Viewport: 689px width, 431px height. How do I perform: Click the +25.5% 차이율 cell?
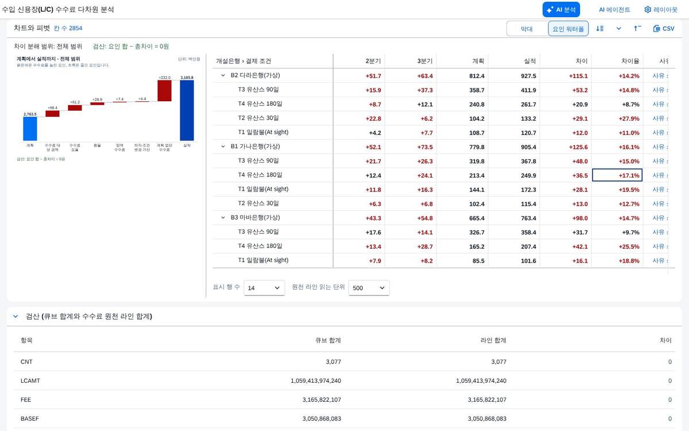[629, 247]
